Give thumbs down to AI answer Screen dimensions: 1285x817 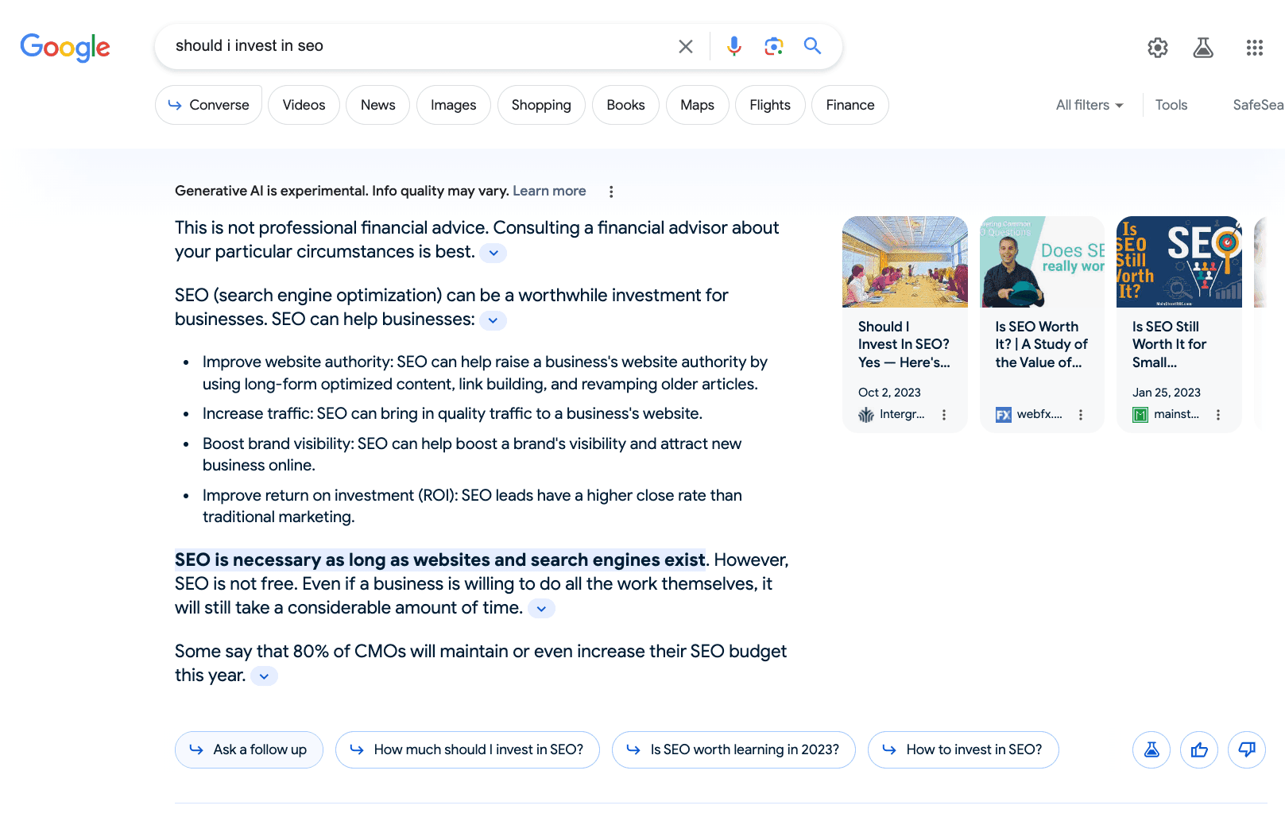click(1246, 749)
